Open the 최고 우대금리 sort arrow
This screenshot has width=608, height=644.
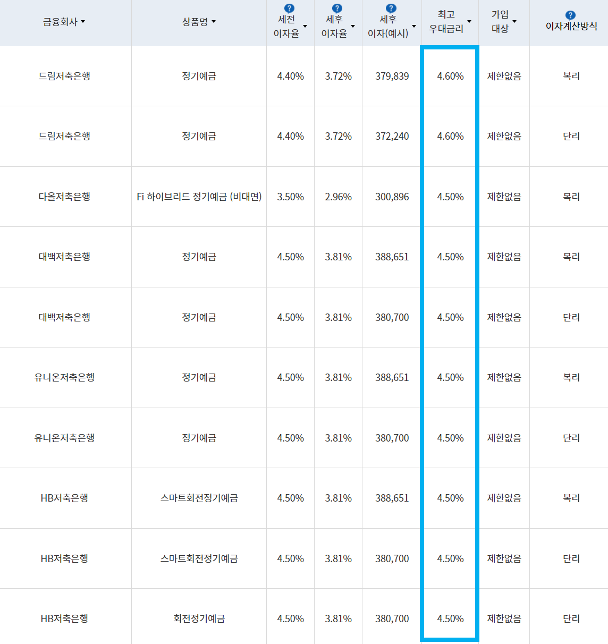click(x=469, y=22)
